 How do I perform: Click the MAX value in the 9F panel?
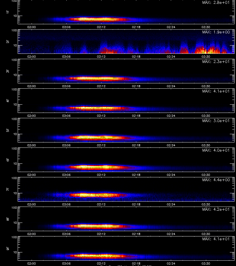216,239
